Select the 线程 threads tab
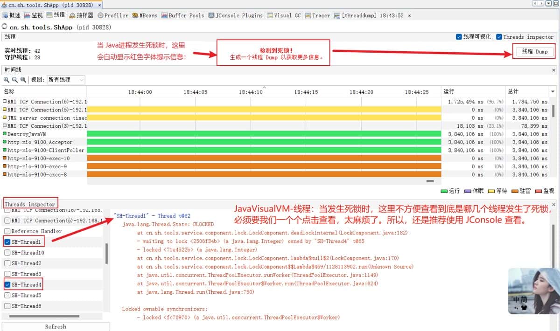 click(56, 15)
